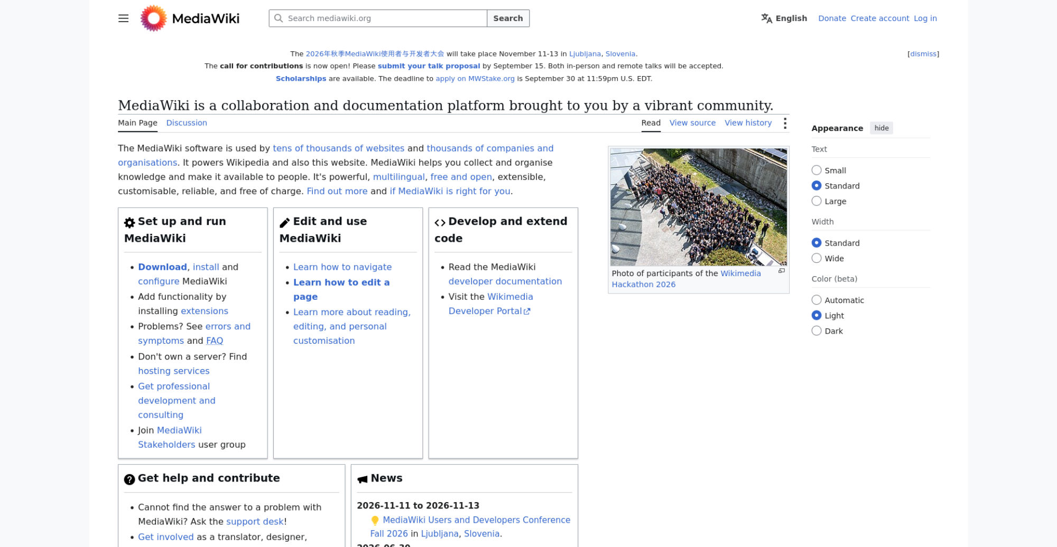Open Find out more link
The height and width of the screenshot is (547, 1057).
pyautogui.click(x=337, y=191)
